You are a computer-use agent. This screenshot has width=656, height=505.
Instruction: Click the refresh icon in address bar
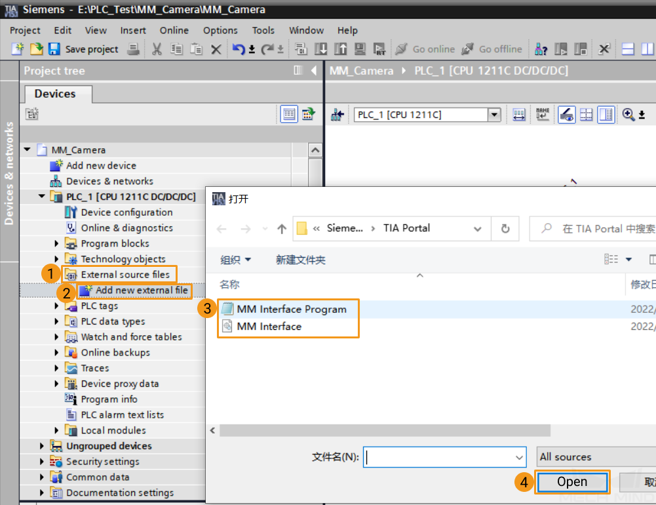[505, 229]
